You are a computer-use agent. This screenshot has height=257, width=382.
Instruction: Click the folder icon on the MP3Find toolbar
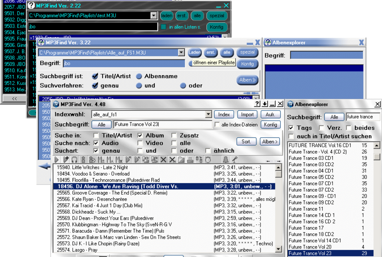click(x=181, y=159)
